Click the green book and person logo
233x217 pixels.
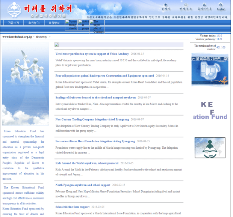click(x=210, y=148)
